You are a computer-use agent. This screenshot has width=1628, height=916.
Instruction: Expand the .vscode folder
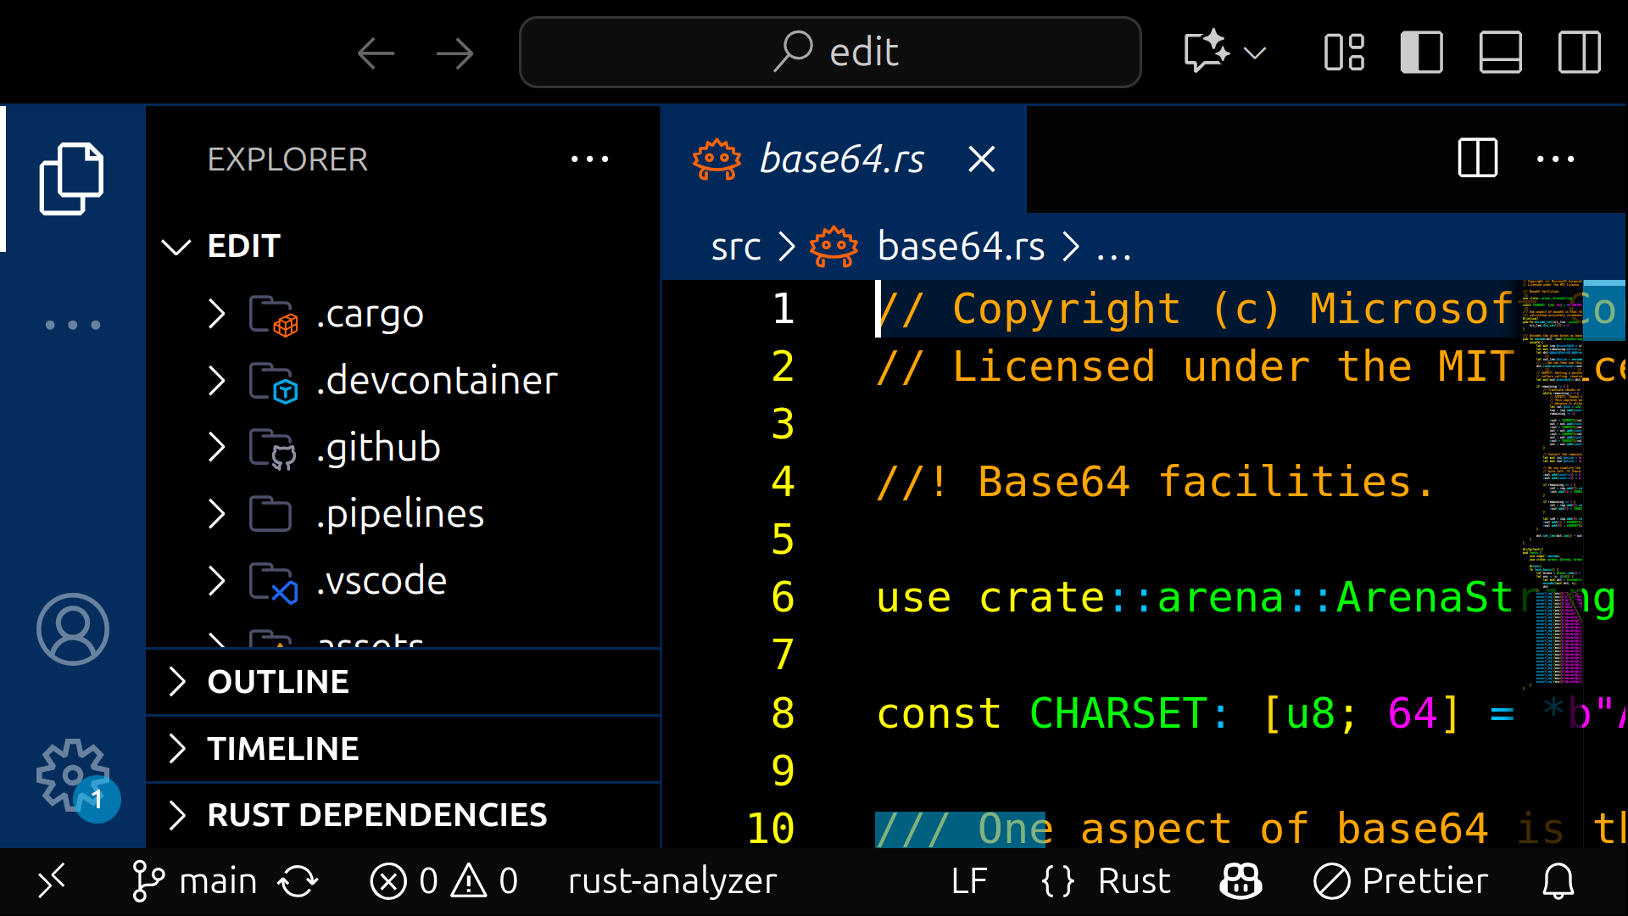217,581
